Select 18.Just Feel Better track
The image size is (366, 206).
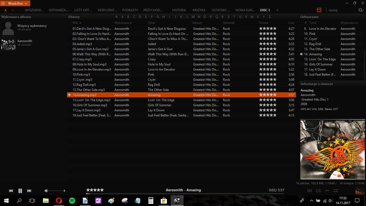pos(181,115)
